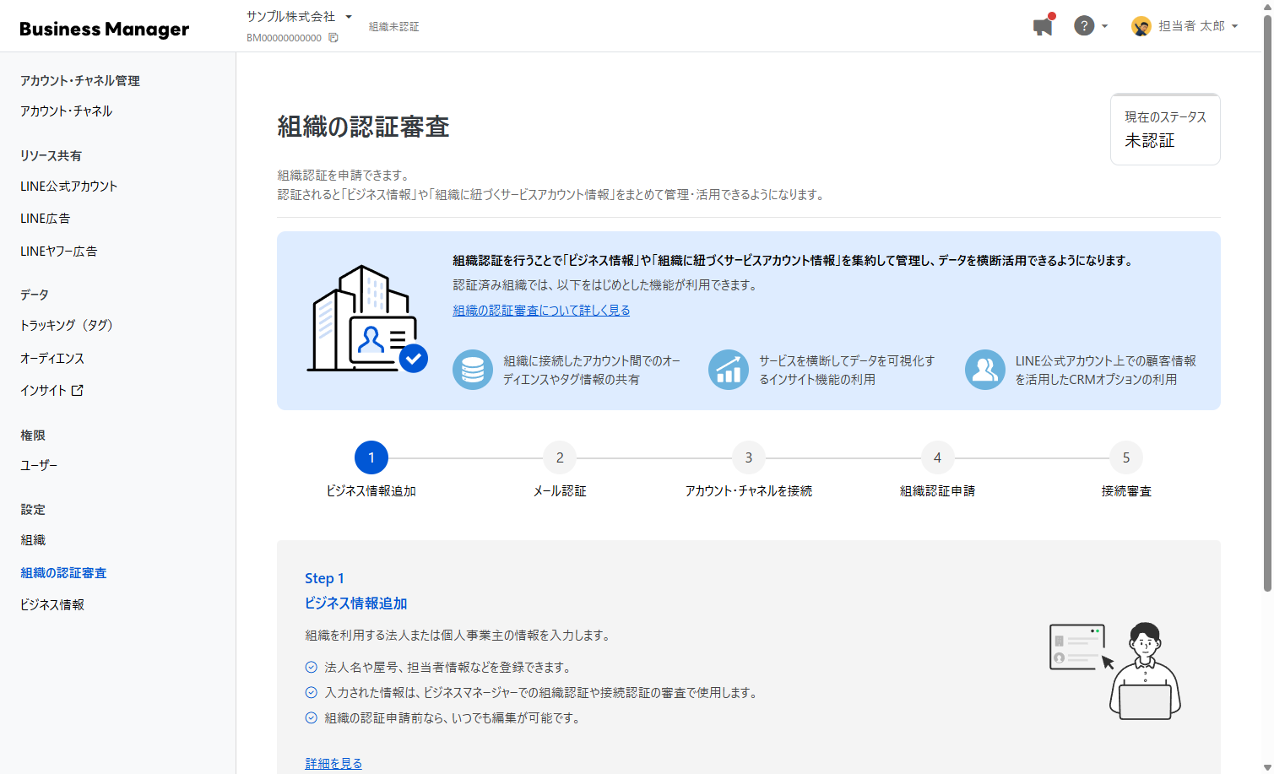1274x774 pixels.
Task: Click the building verification illustration
Action: (367, 320)
